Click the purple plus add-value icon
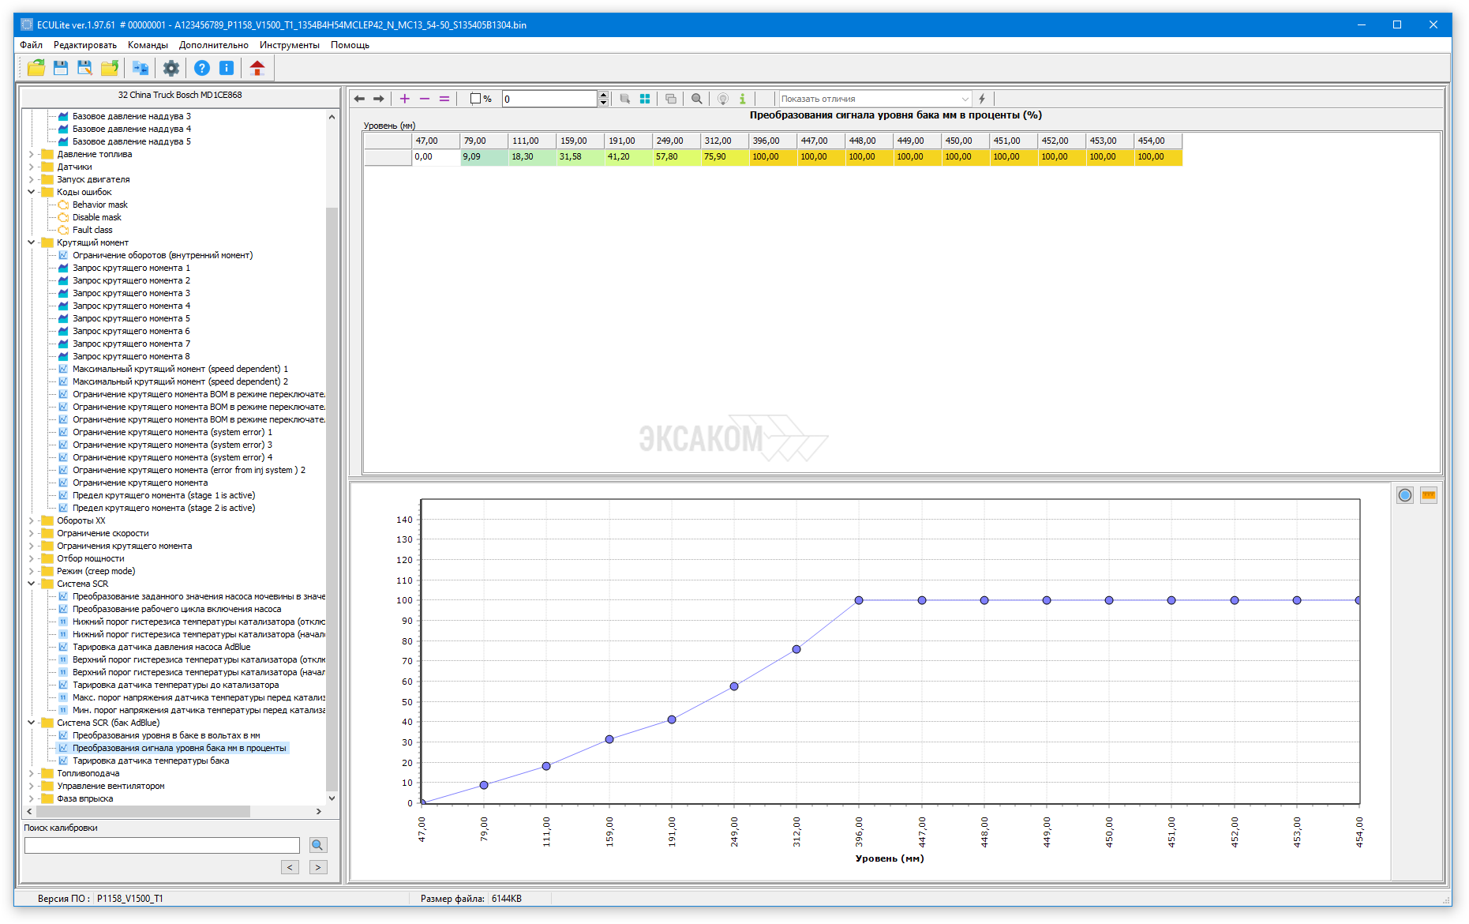 pos(405,99)
